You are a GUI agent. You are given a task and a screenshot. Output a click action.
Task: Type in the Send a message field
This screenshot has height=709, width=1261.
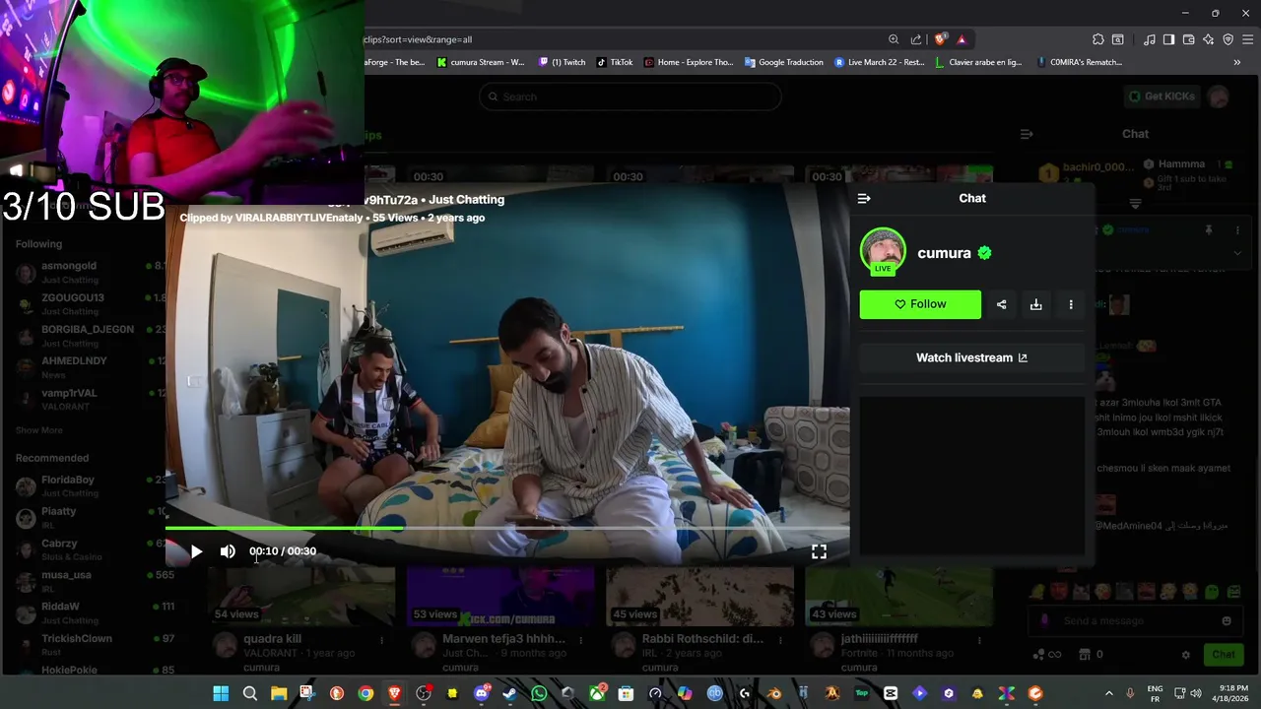point(1133,621)
